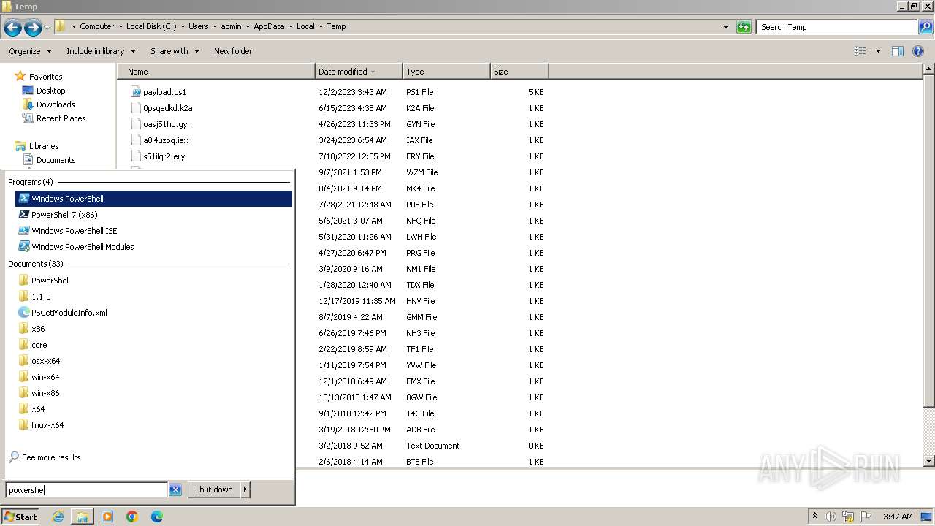935x526 pixels.
Task: Sort files by the Type column
Action: click(446, 72)
